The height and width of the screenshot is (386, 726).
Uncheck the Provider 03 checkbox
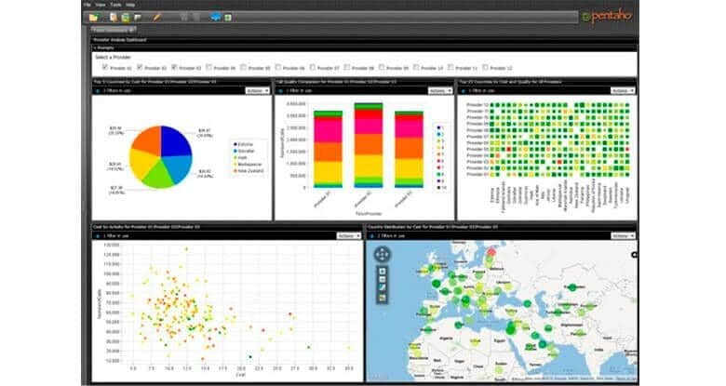(174, 67)
